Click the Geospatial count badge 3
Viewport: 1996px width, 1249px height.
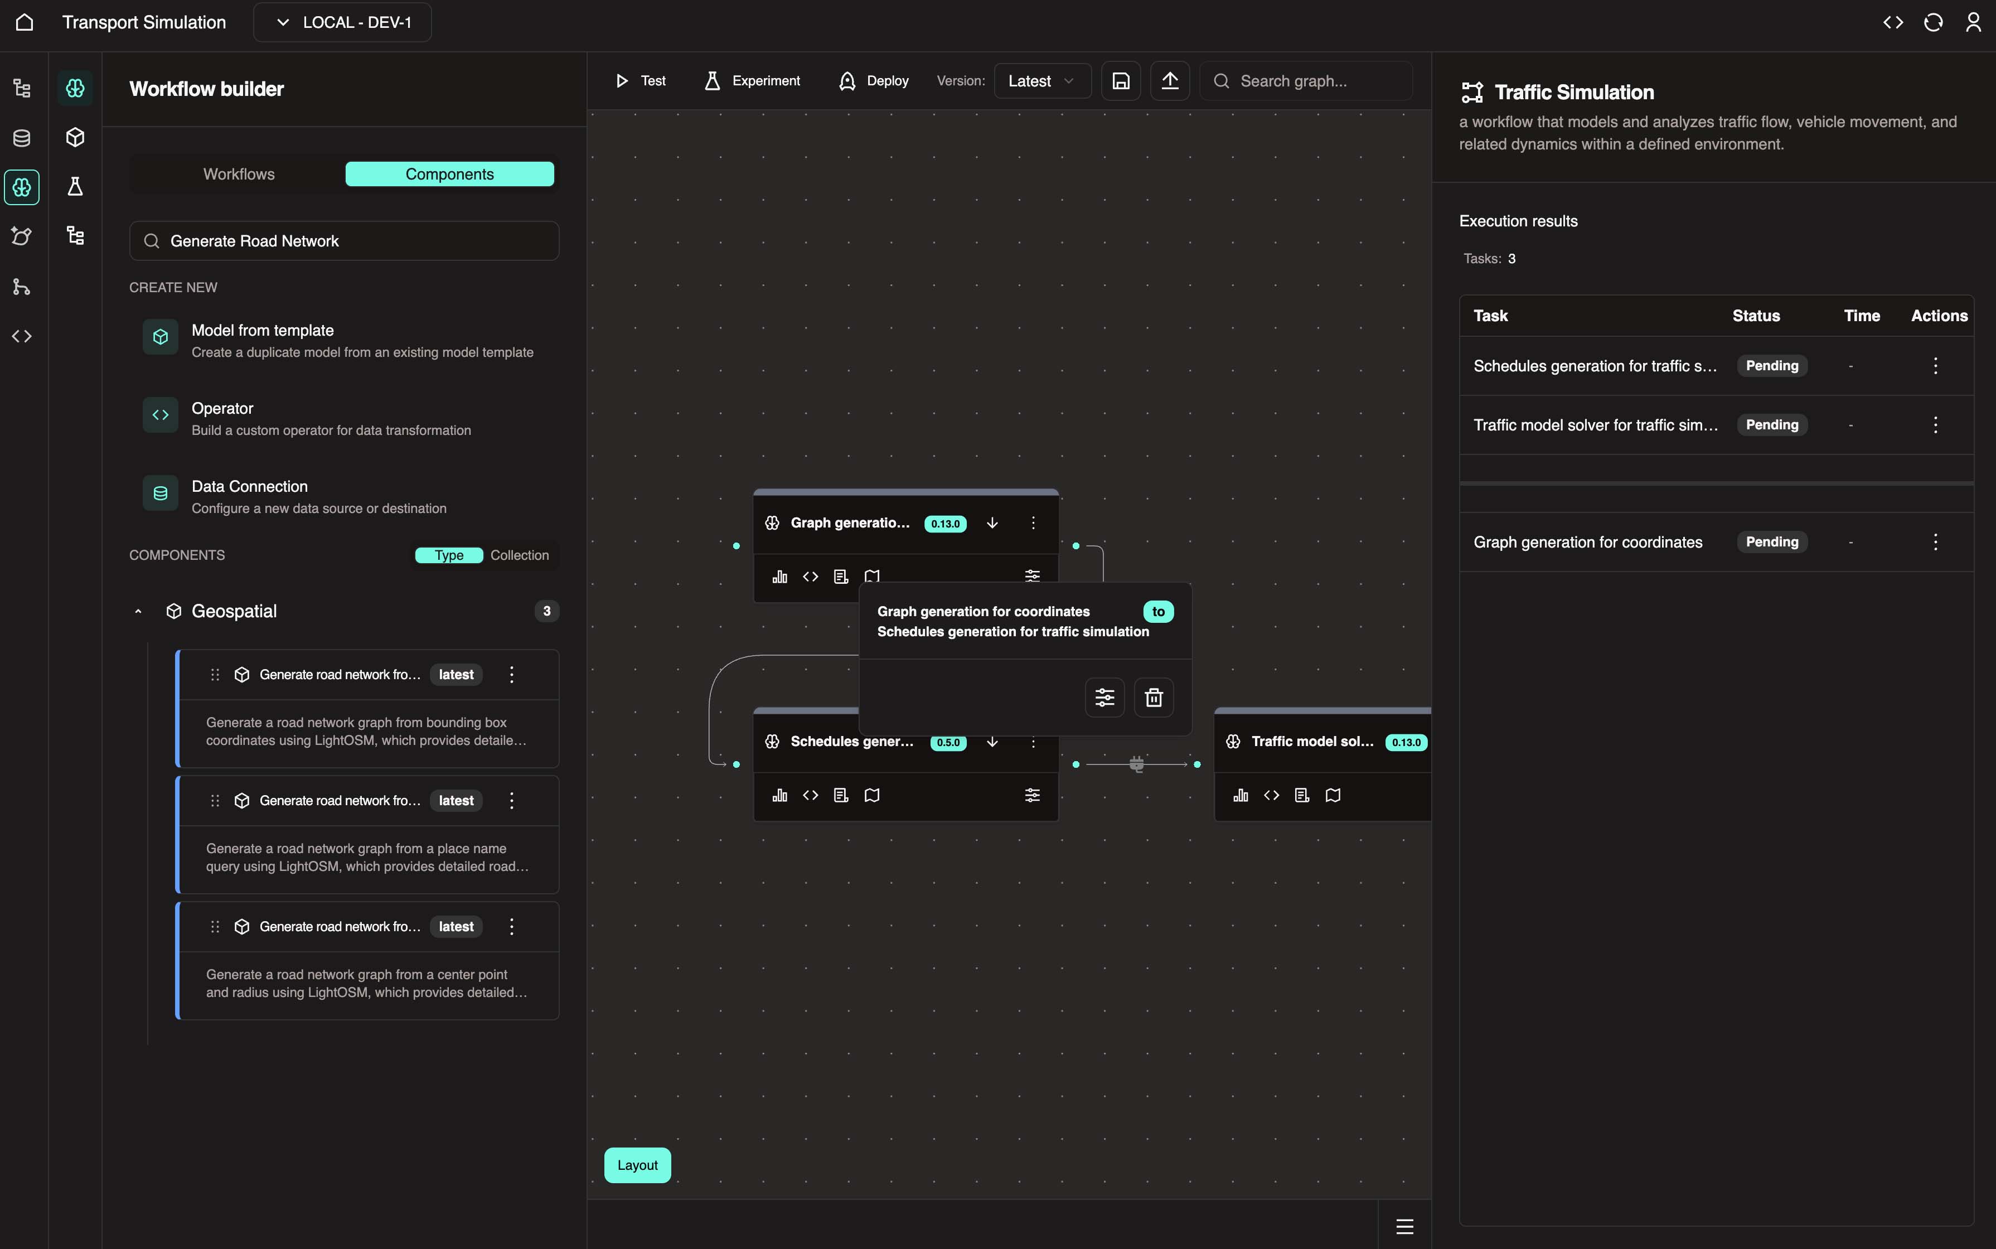pyautogui.click(x=546, y=611)
